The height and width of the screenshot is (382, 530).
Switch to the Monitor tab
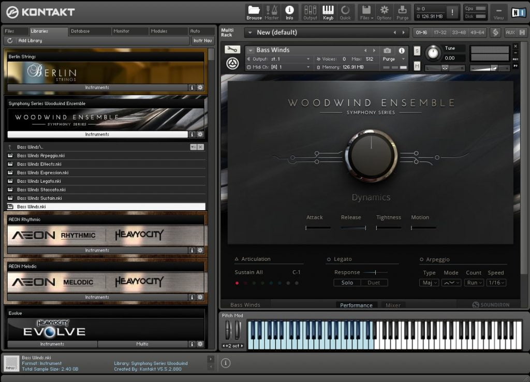pyautogui.click(x=130, y=31)
